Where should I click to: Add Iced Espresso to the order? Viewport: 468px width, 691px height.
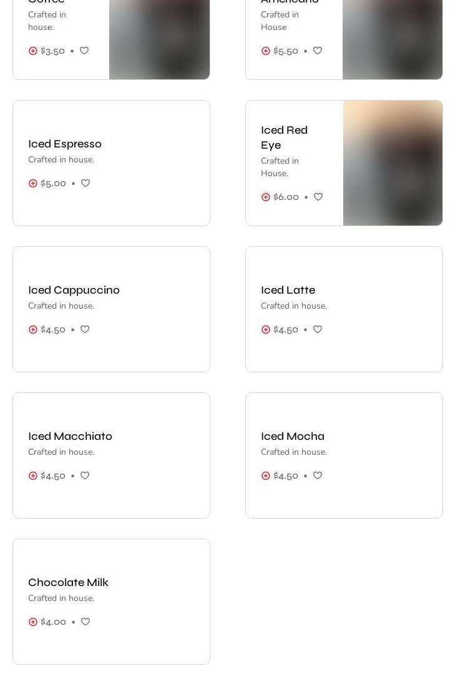pyautogui.click(x=33, y=184)
